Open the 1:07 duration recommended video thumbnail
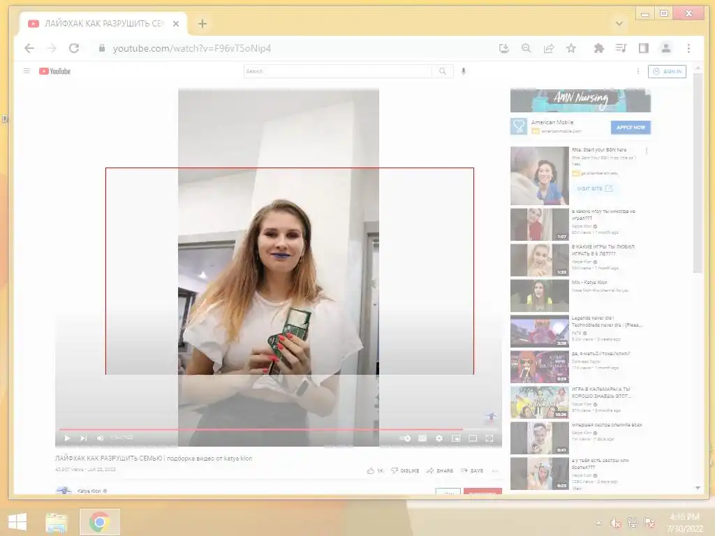This screenshot has width=715, height=536. [x=540, y=224]
